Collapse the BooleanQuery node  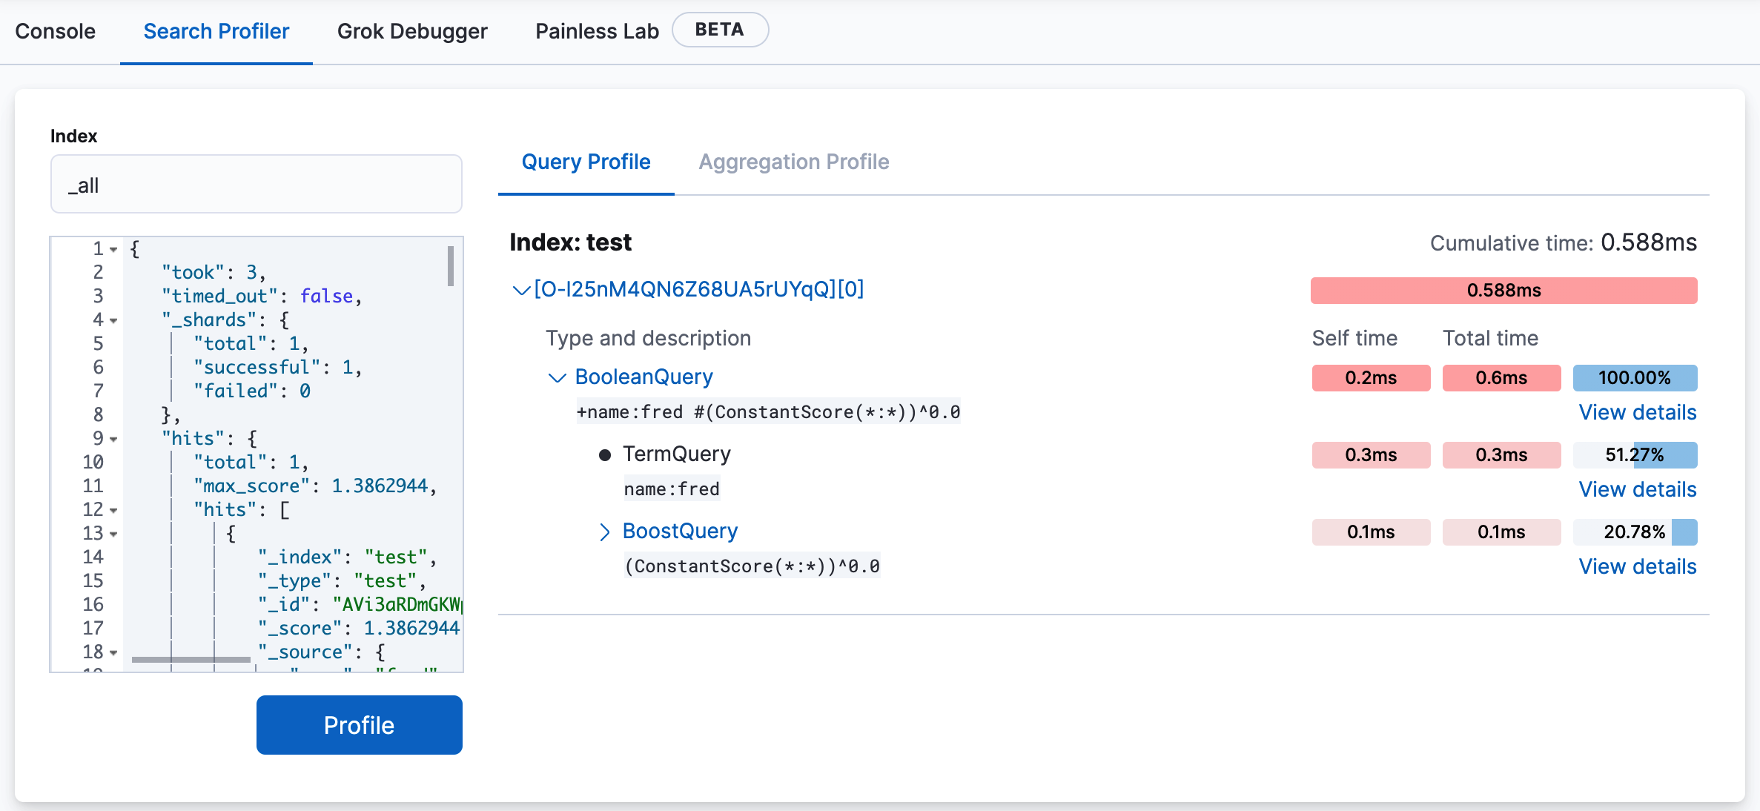[x=557, y=377]
